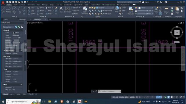This screenshot has width=186, height=104.
Task: Click the keyword search box in title bar
Action: [x=128, y=2]
